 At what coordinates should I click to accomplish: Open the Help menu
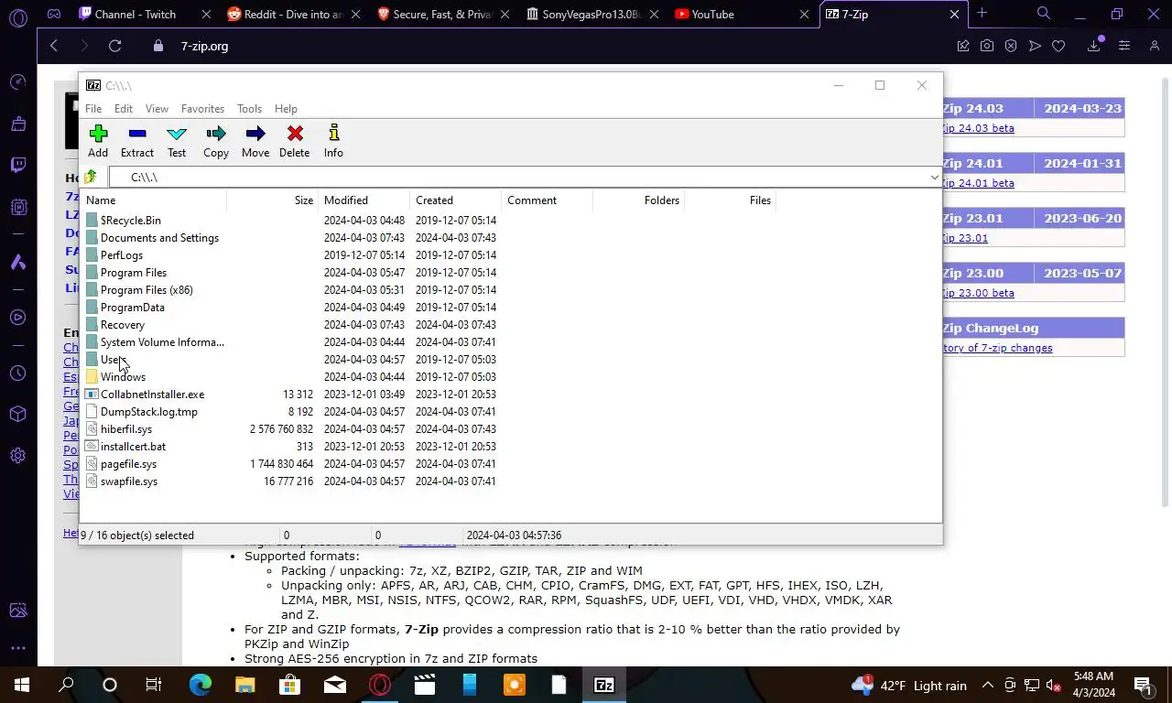coord(286,109)
